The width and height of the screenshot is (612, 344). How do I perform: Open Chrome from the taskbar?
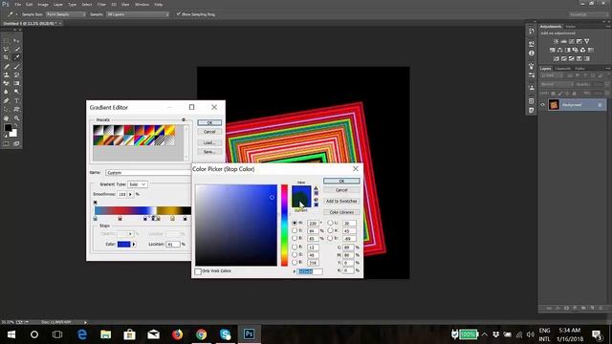coord(201,334)
